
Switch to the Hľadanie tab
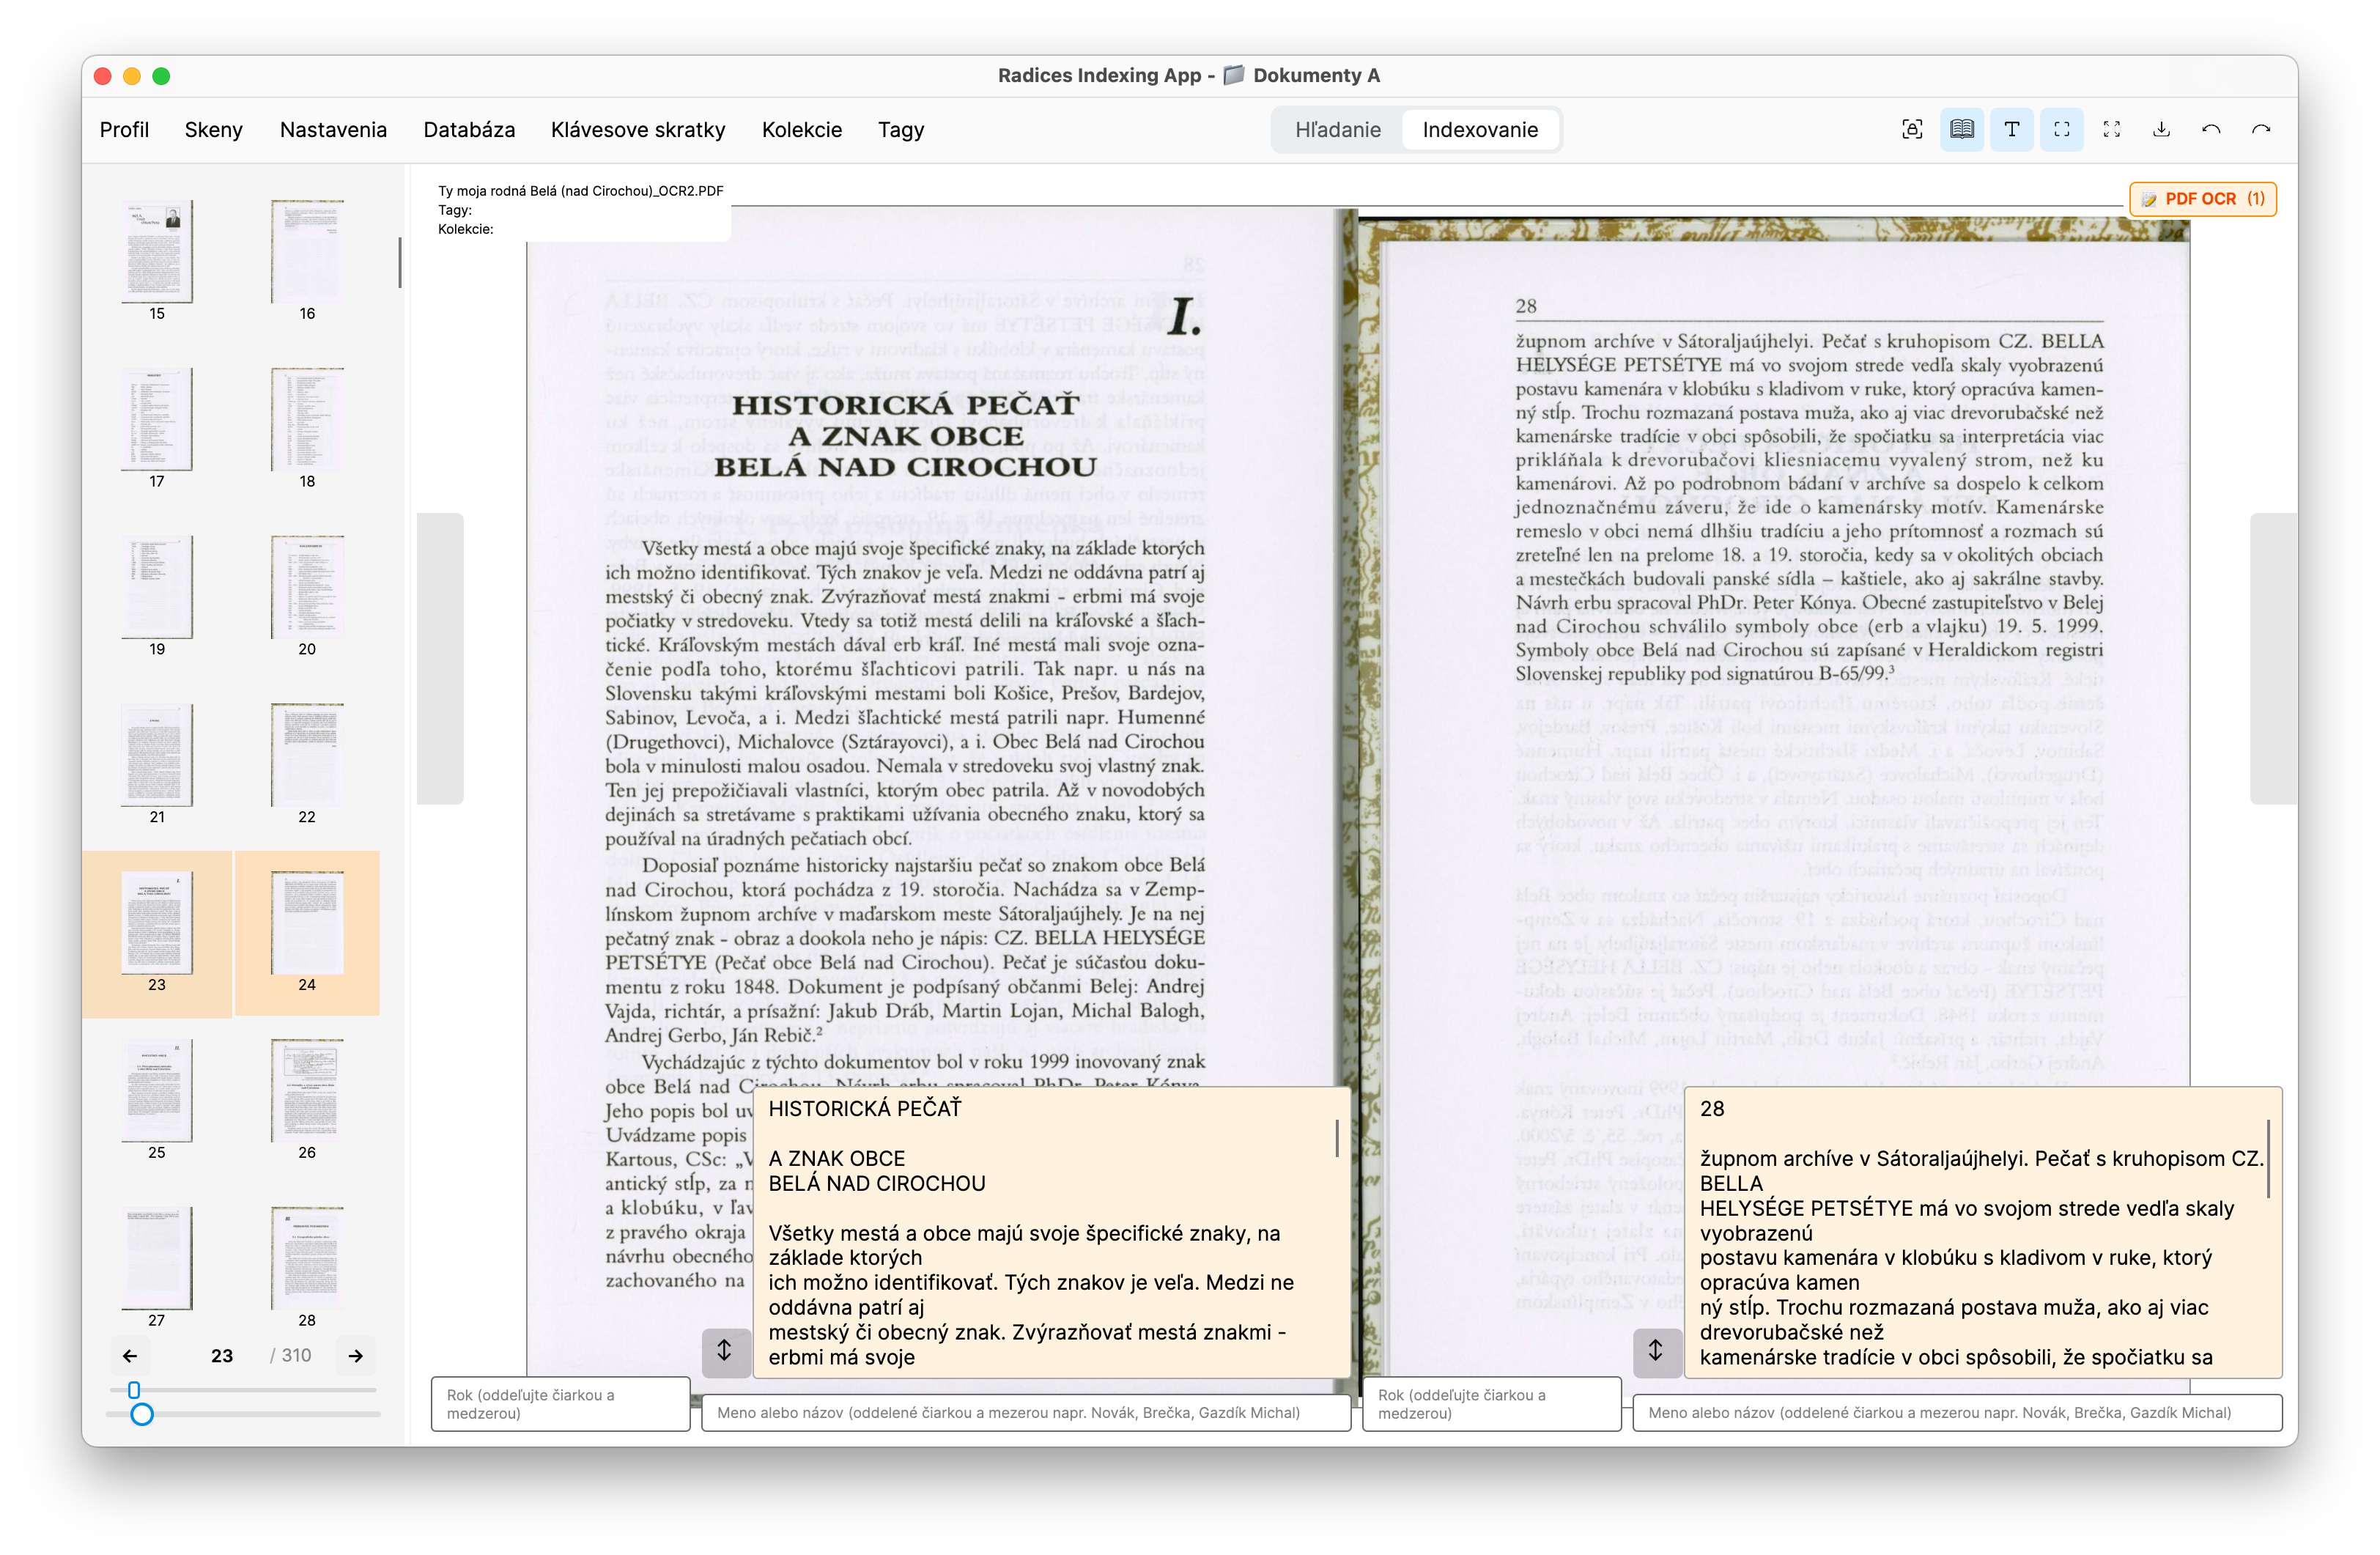click(1337, 130)
